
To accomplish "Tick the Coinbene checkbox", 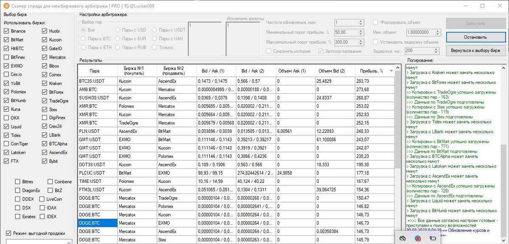I will coord(50,182).
